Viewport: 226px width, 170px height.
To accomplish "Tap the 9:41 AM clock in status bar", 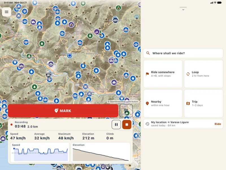I will (8, 3).
